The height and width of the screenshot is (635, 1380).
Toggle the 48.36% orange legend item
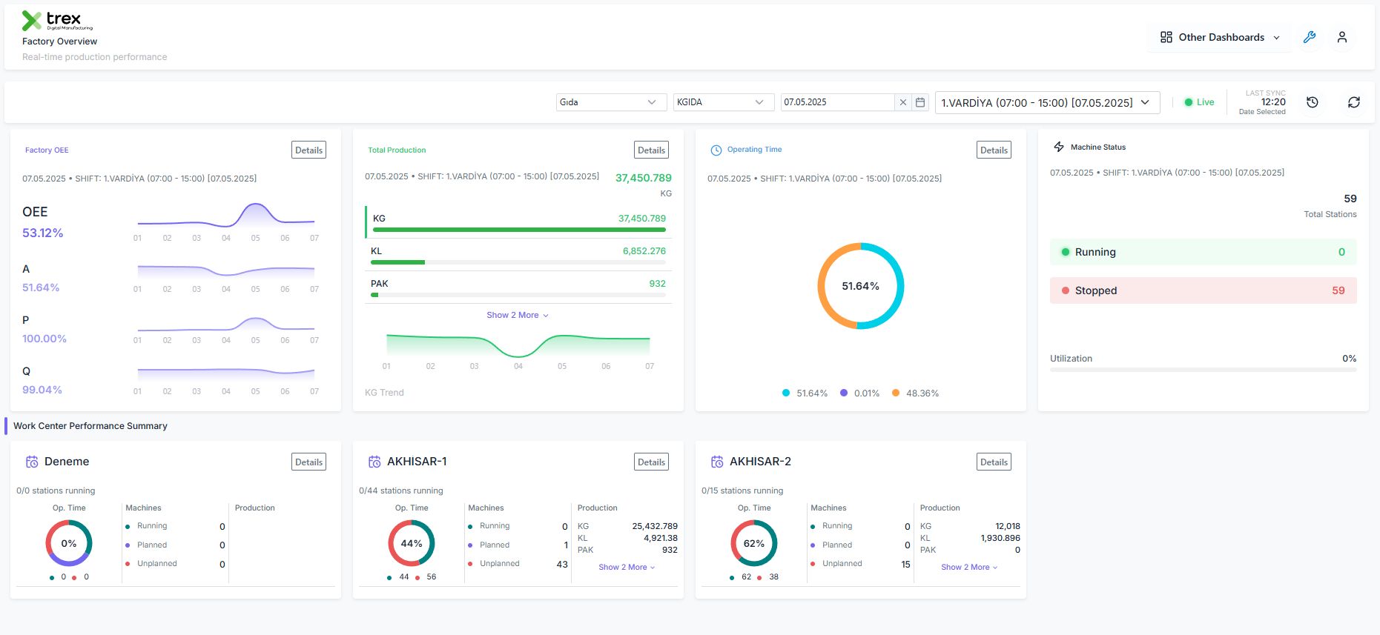(x=915, y=393)
